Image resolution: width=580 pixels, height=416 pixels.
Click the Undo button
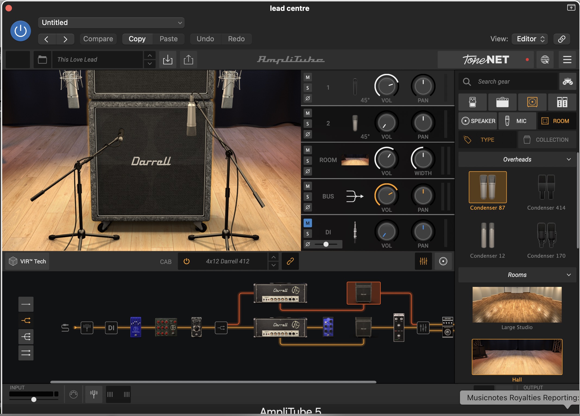click(x=205, y=39)
